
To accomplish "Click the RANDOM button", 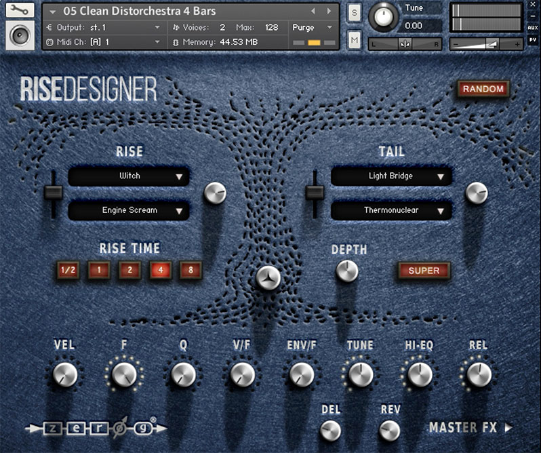I will pos(483,89).
